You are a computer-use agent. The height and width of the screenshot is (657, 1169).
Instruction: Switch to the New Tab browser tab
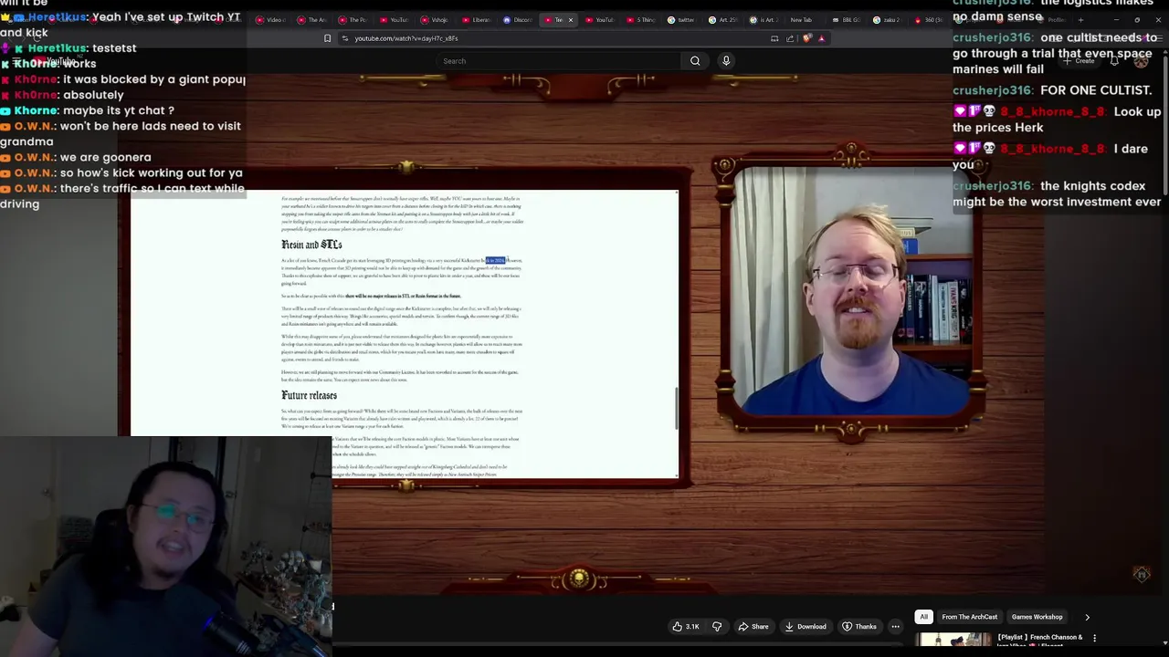coord(800,20)
